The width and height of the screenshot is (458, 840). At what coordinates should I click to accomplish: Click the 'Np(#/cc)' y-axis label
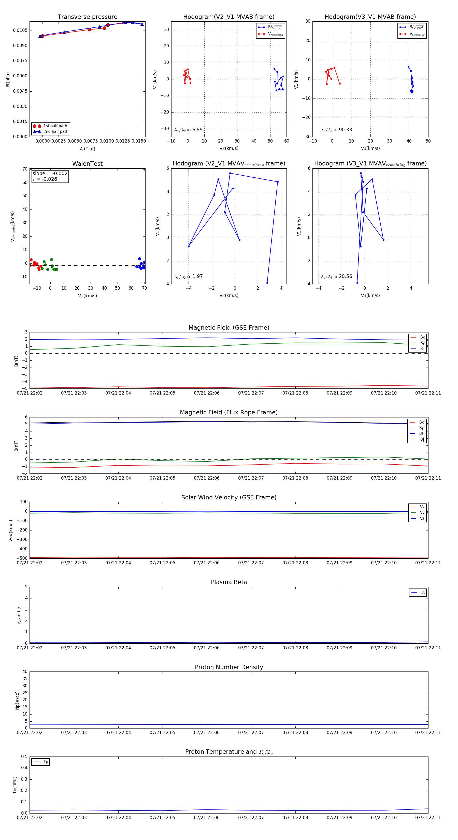17,701
